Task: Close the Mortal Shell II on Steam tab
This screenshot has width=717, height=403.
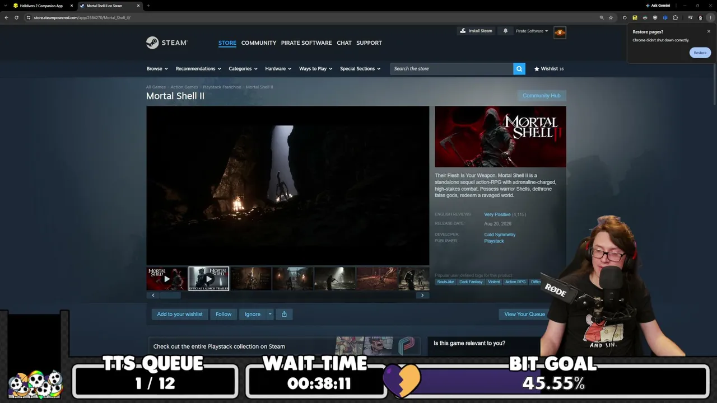Action: [138, 6]
